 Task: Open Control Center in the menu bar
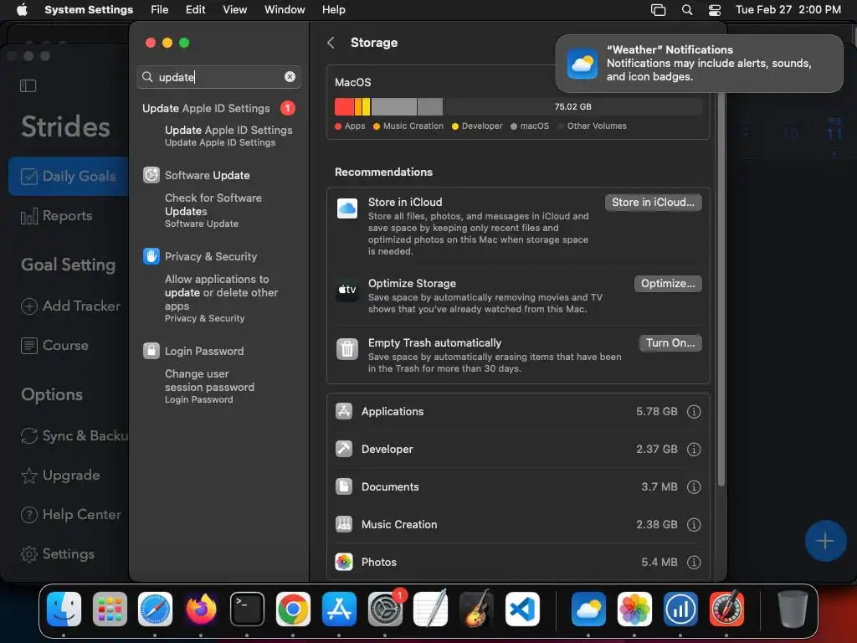(x=715, y=10)
